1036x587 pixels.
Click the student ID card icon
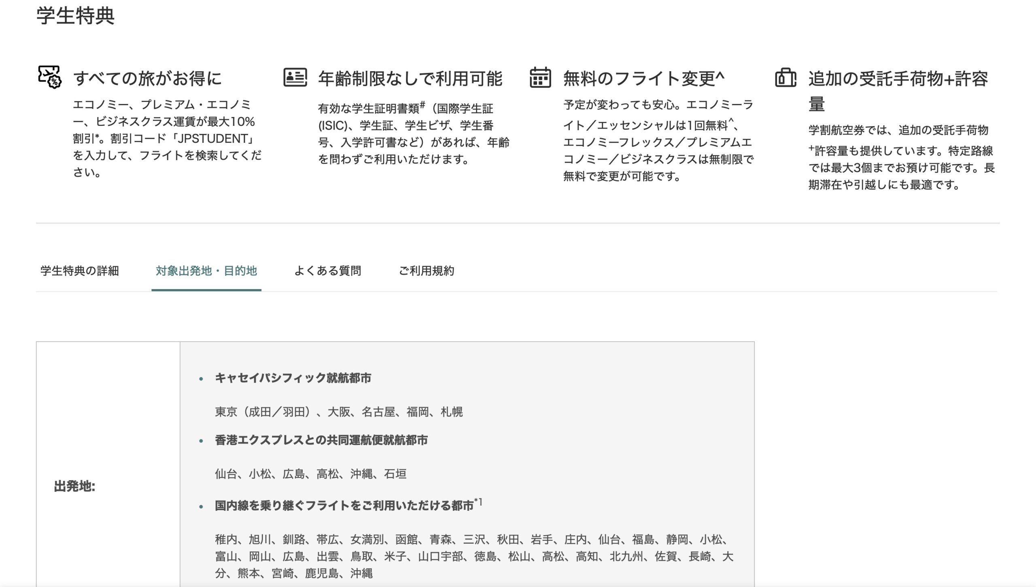[295, 77]
